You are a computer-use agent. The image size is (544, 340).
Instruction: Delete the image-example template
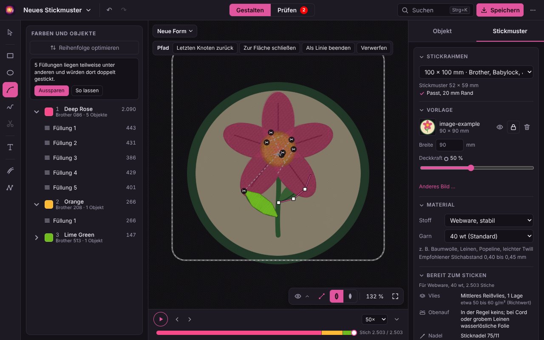click(527, 127)
